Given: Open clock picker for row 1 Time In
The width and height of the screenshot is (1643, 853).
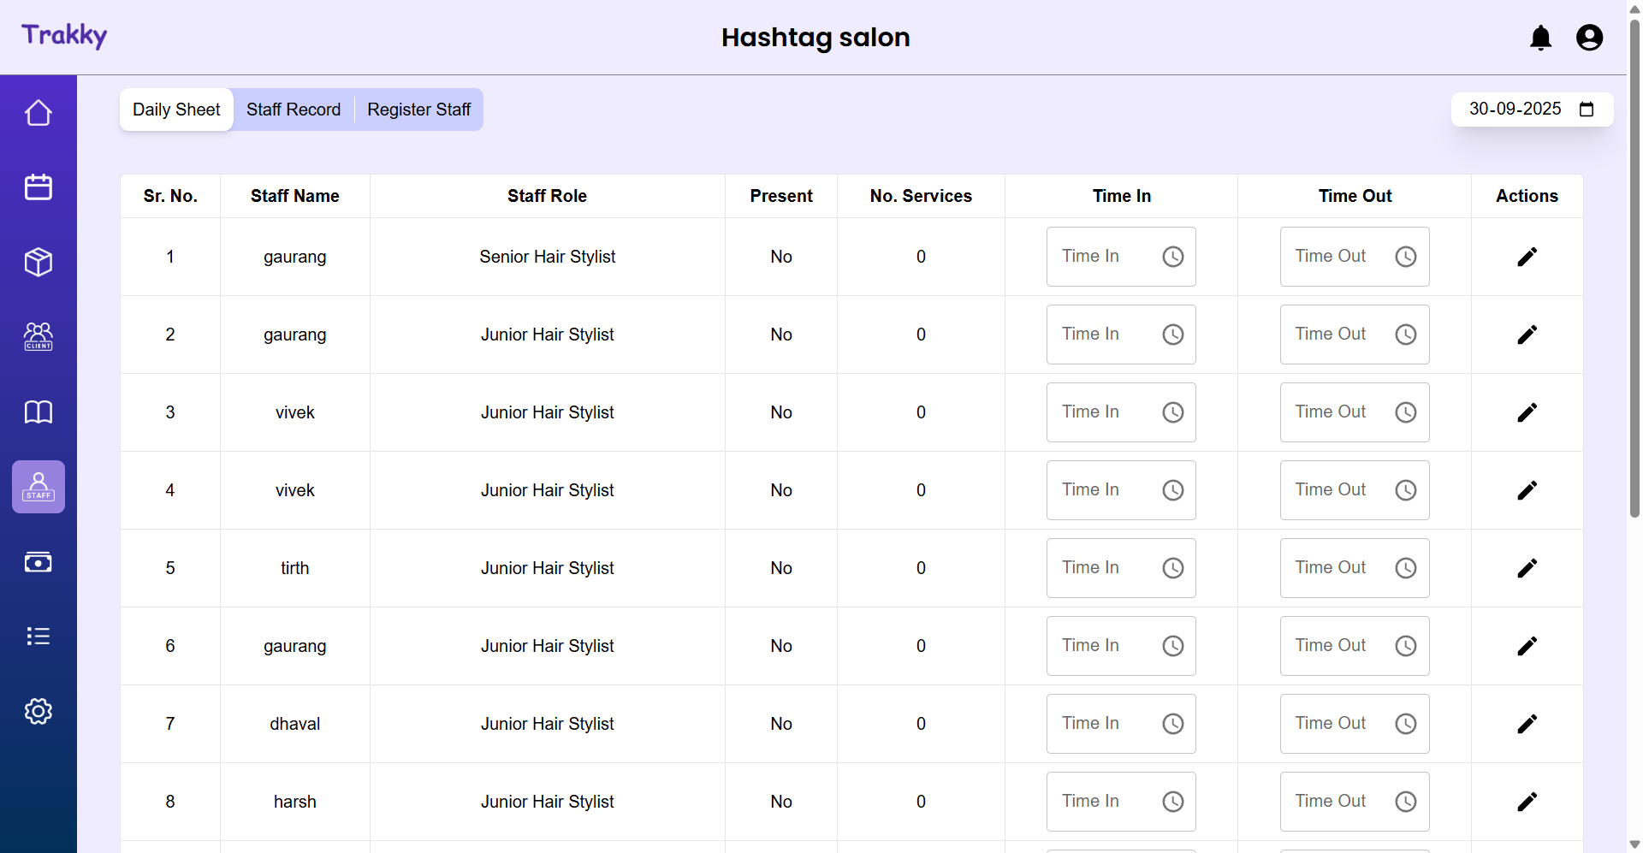Looking at the screenshot, I should (x=1172, y=257).
